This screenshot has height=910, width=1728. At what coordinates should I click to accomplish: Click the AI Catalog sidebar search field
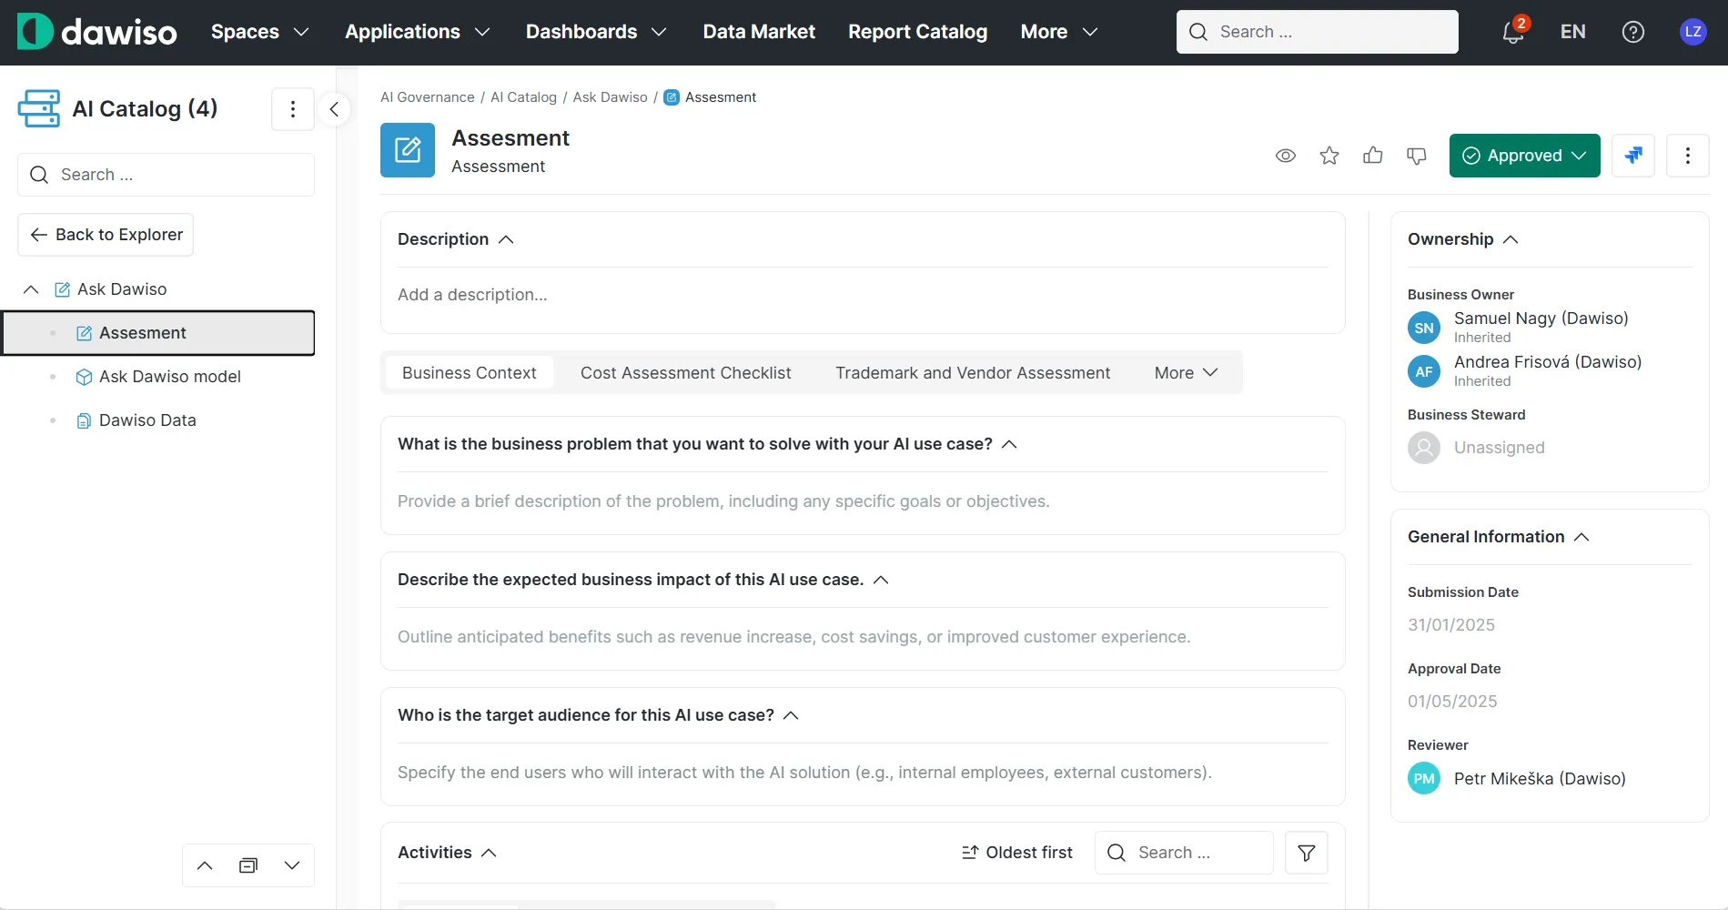[166, 175]
